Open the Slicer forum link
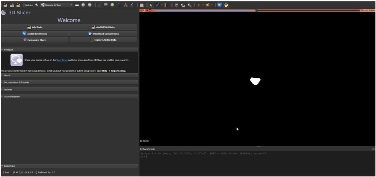The image size is (376, 177). click(x=62, y=60)
